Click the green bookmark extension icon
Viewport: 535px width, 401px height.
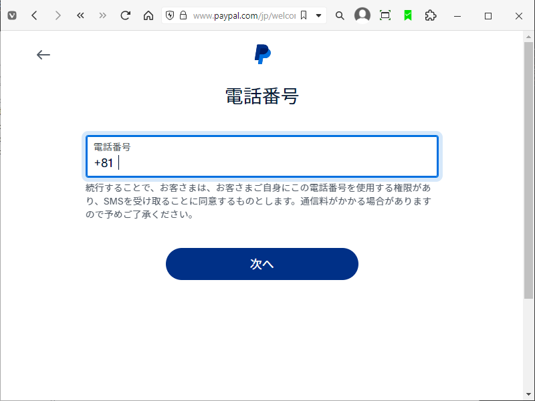tap(408, 15)
